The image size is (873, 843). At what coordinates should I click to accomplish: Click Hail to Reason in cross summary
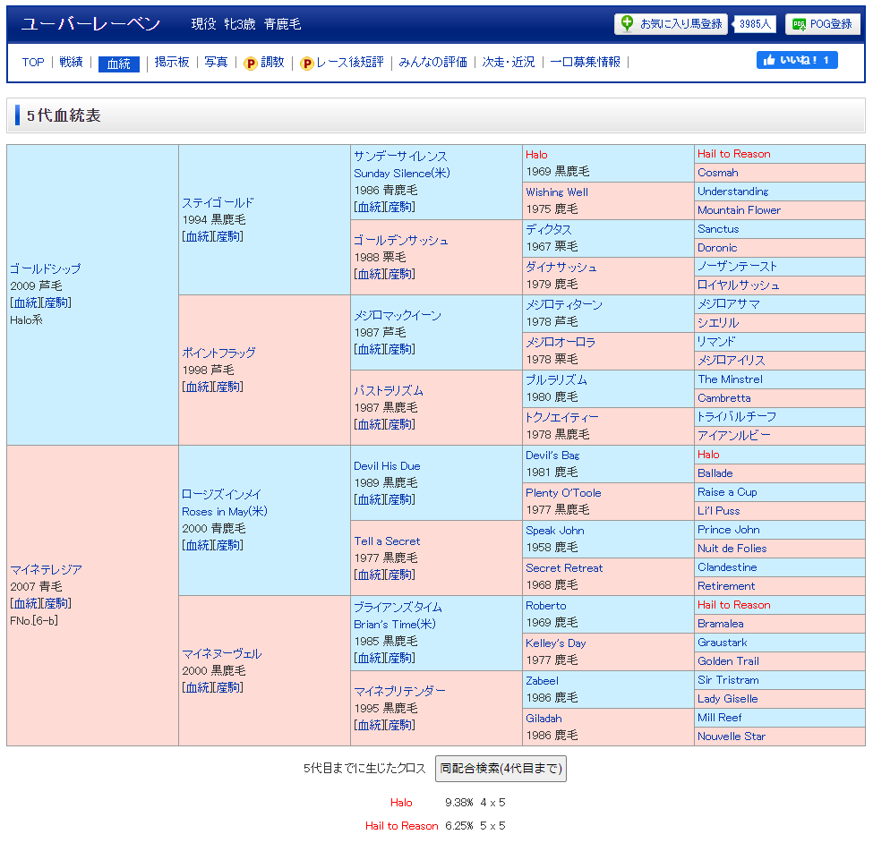[x=401, y=826]
